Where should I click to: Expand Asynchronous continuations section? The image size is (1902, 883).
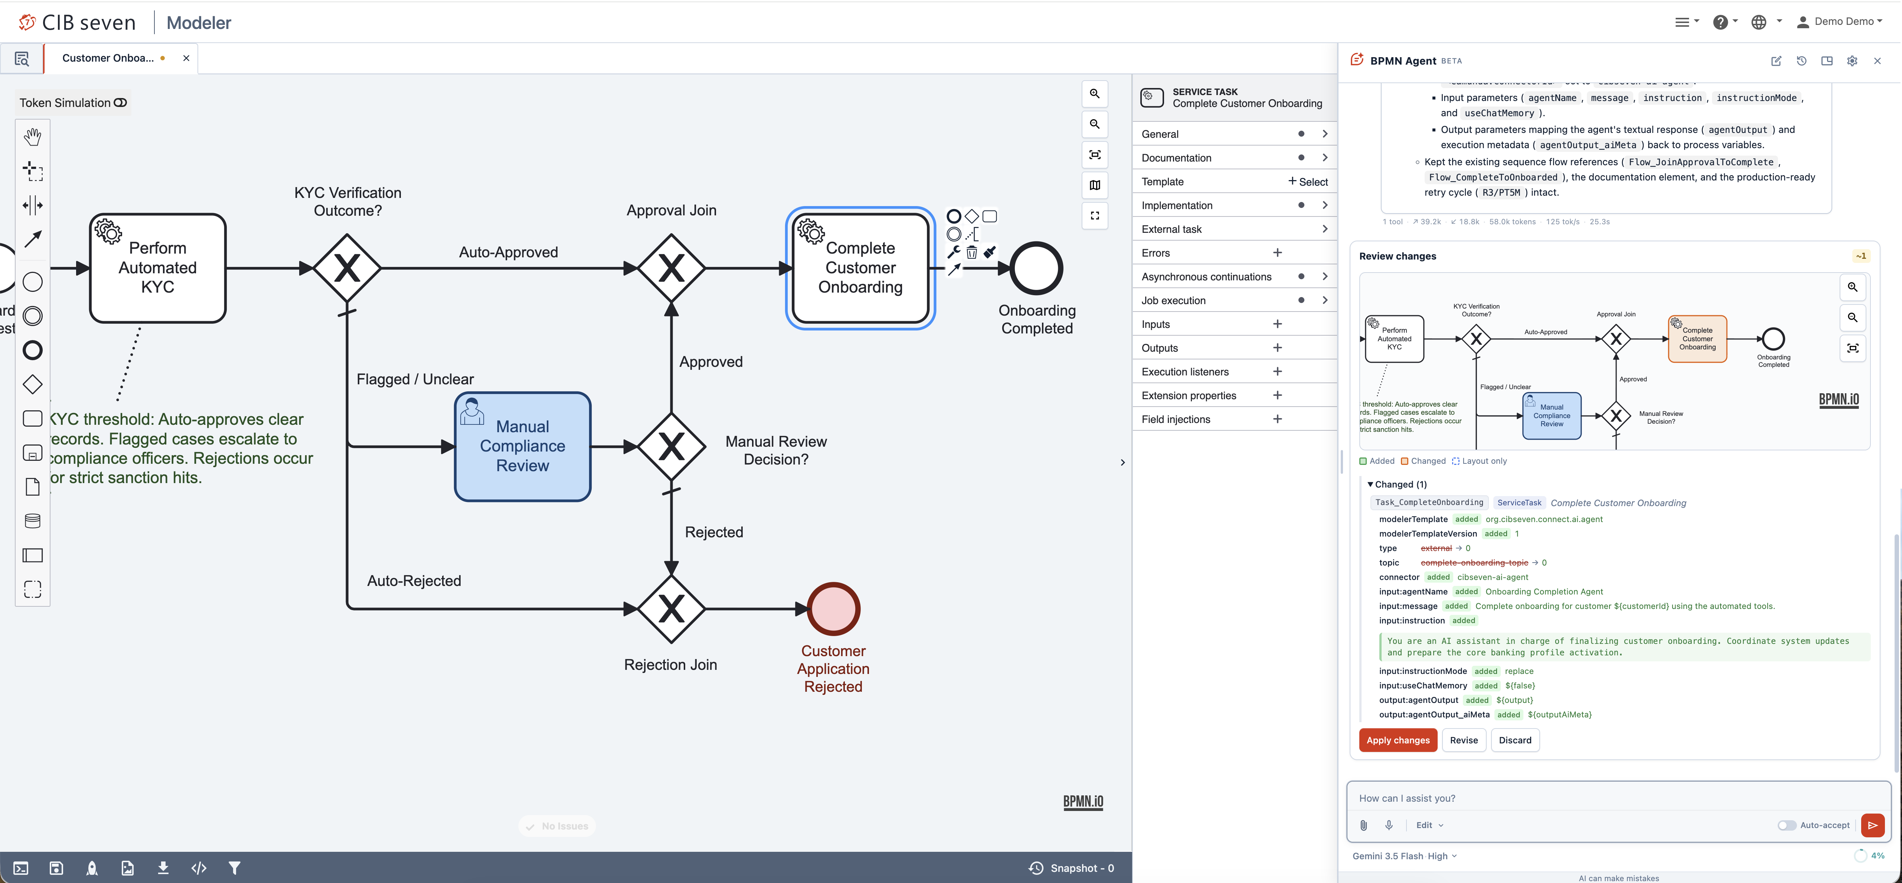pyautogui.click(x=1235, y=276)
